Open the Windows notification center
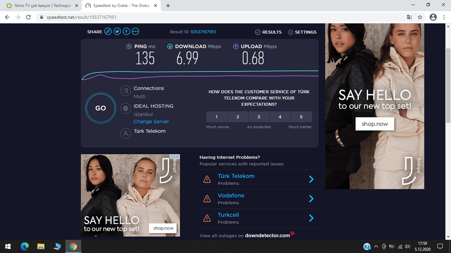This screenshot has width=451, height=253. click(x=440, y=246)
